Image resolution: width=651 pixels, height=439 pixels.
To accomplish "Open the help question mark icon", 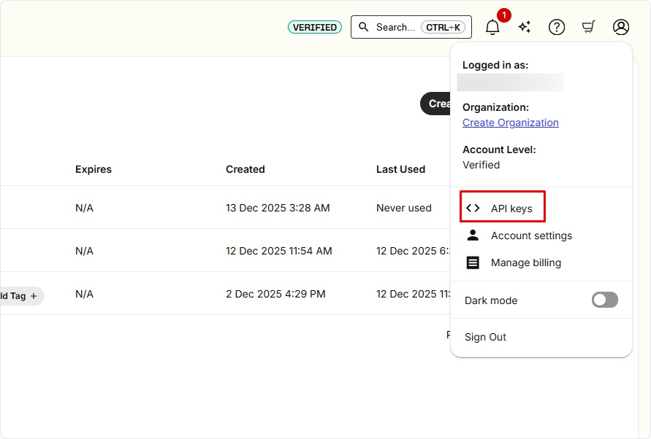I will (557, 27).
